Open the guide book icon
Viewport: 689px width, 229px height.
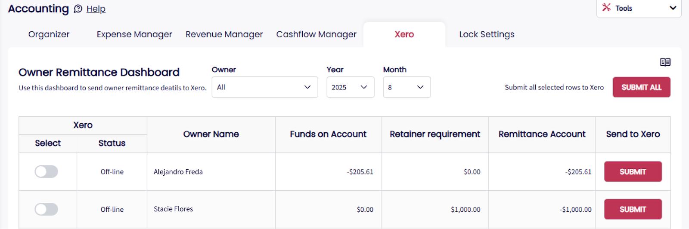coord(665,62)
